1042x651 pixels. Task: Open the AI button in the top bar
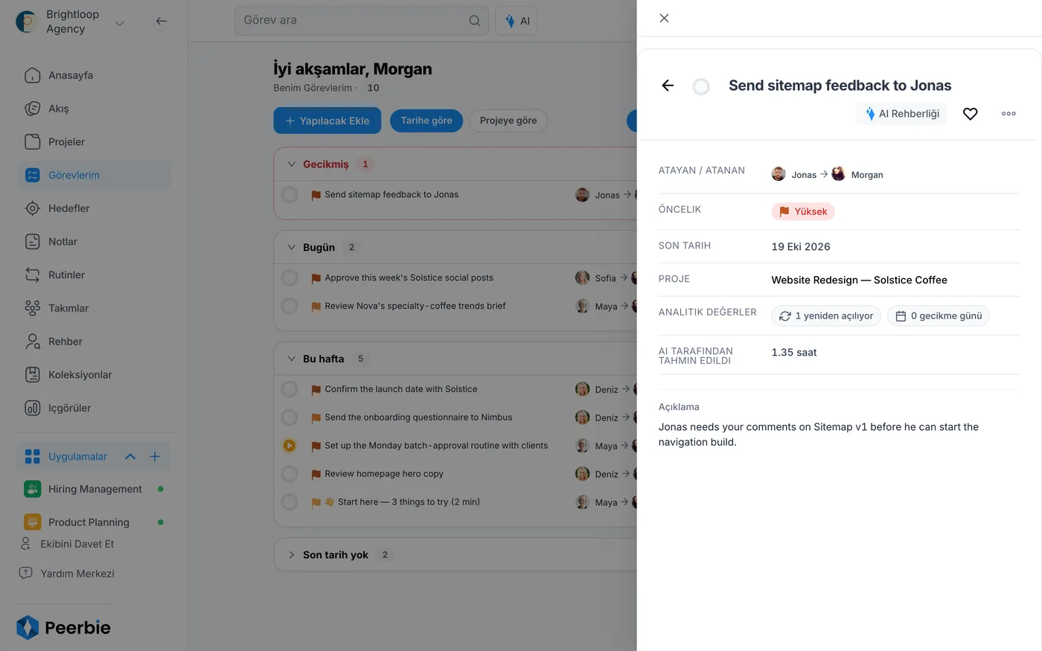[516, 21]
